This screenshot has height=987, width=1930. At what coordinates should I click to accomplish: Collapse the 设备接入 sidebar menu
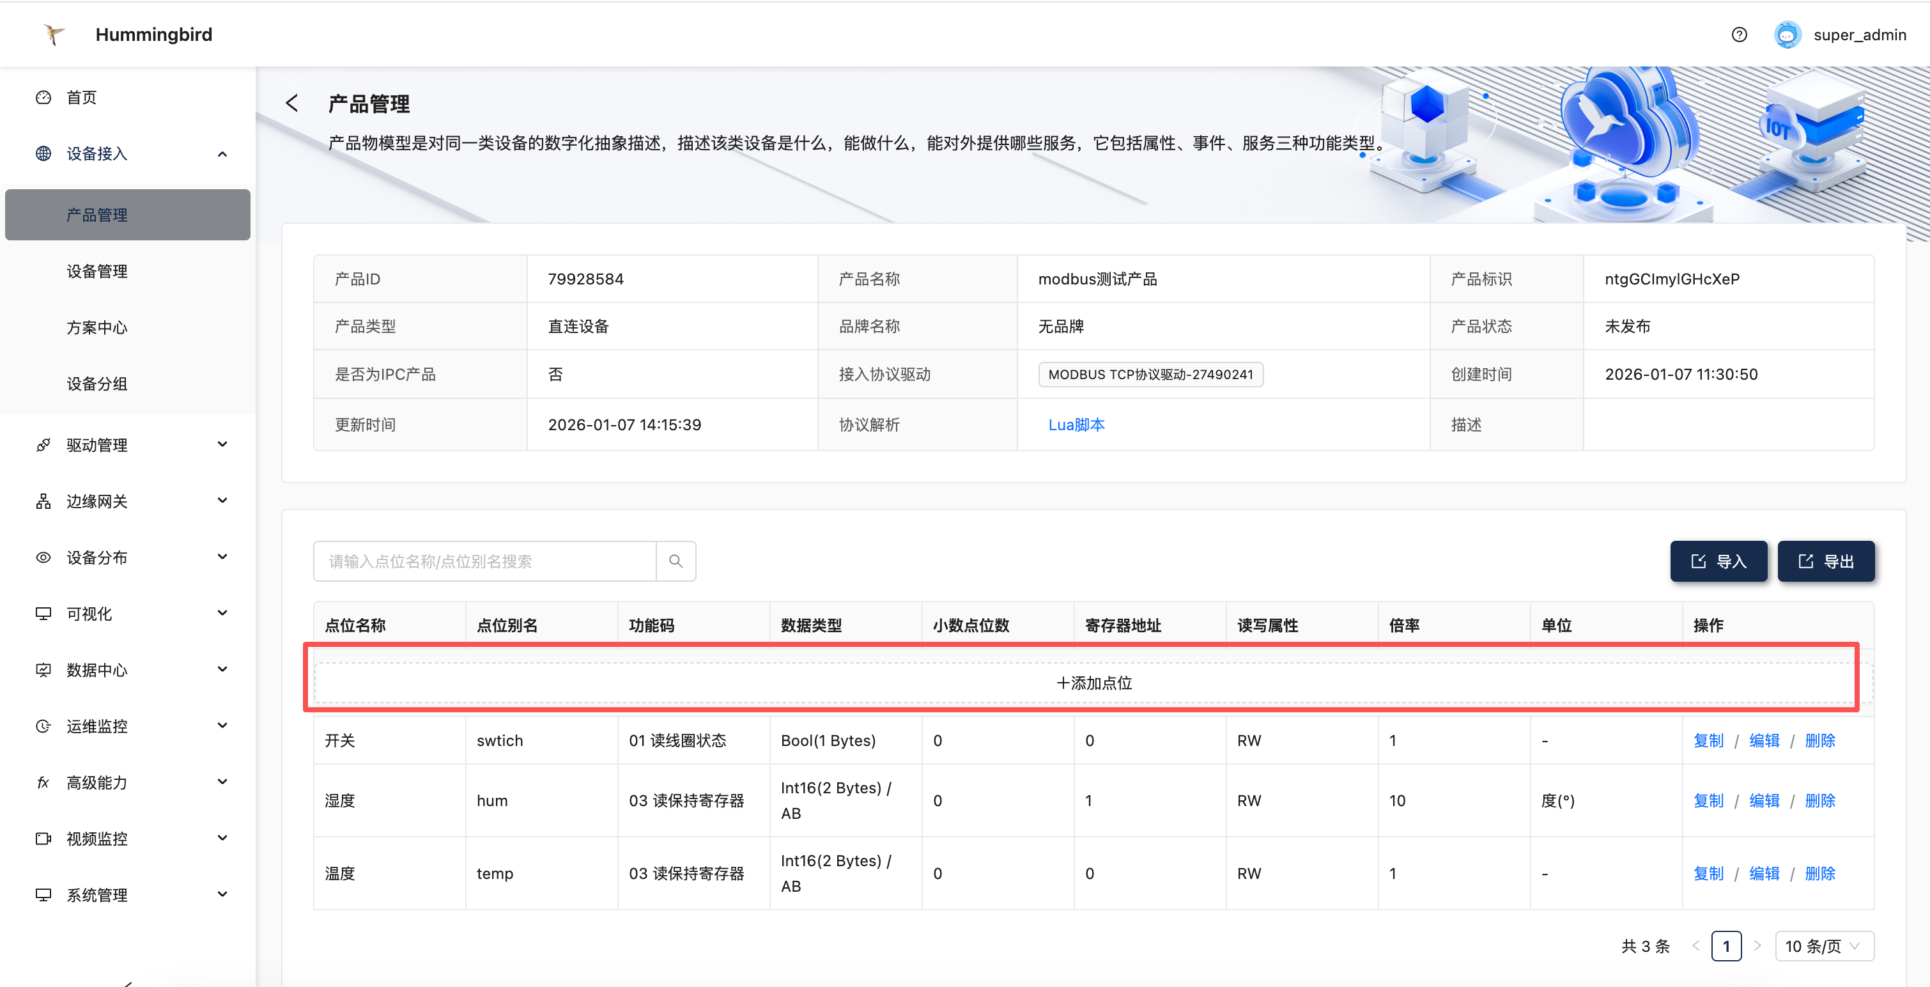tap(222, 153)
